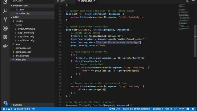Image resolution: width=197 pixels, height=111 pixels.
Task: Click 'step2.html.twig' string on line 49
Action: coord(130,86)
